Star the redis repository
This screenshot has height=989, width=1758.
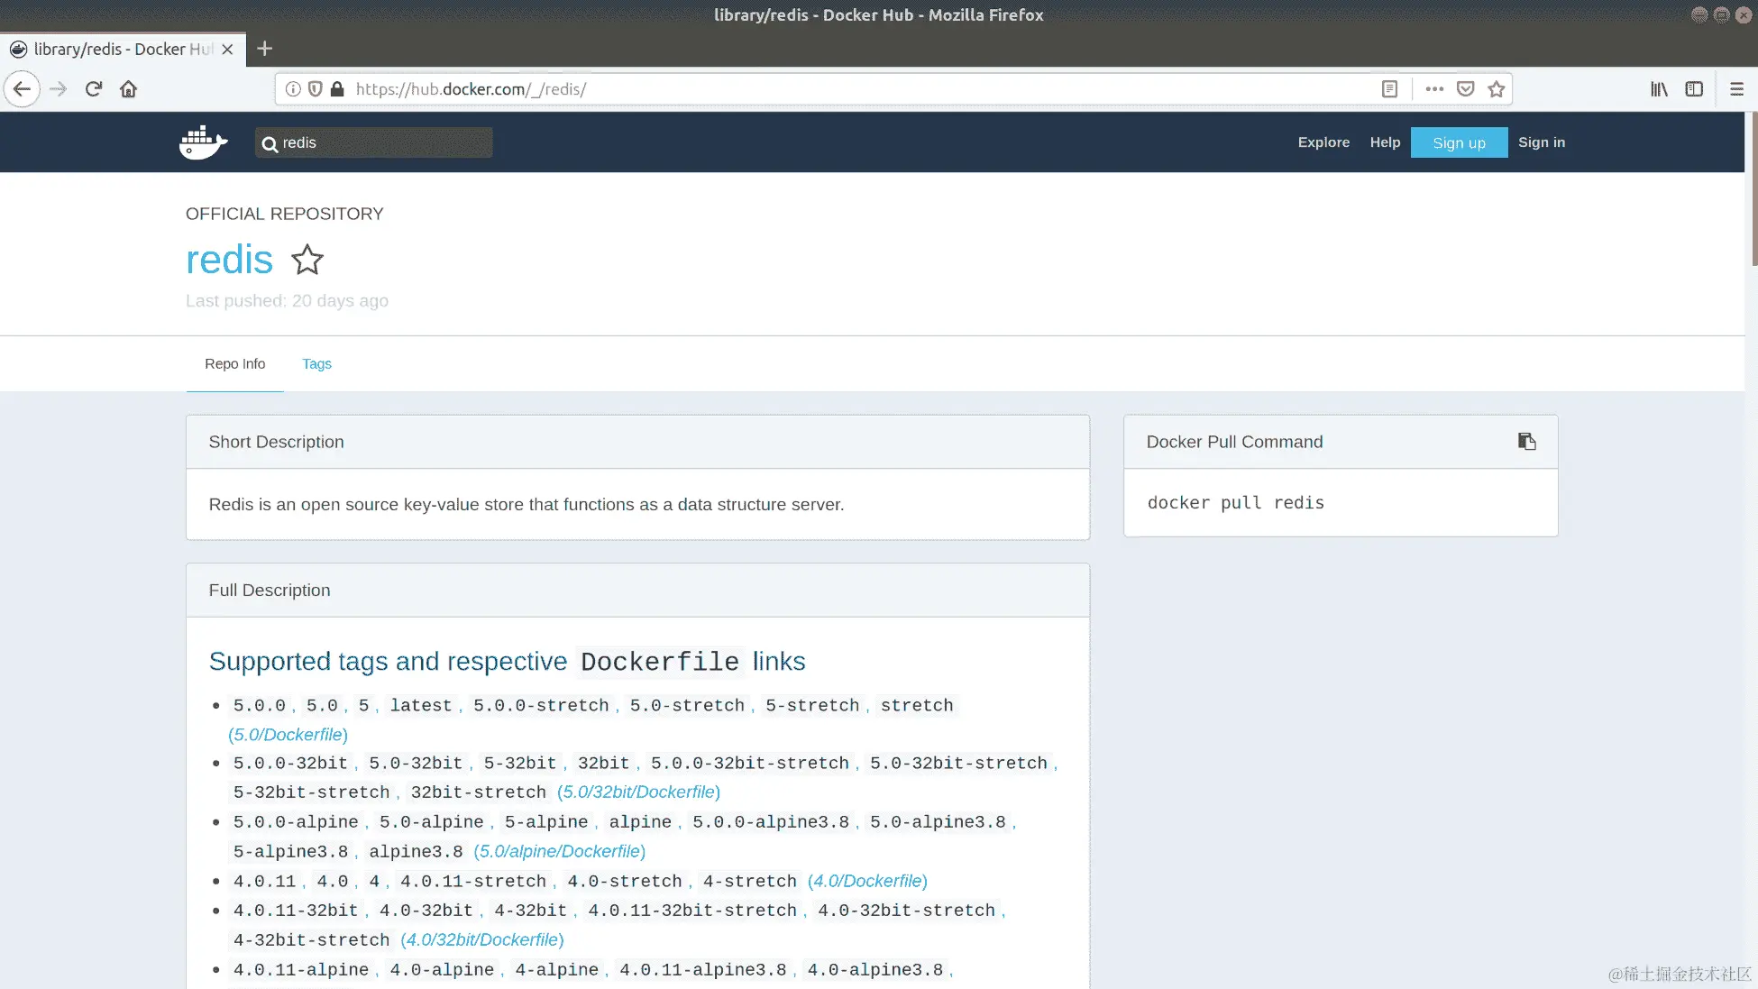click(307, 260)
